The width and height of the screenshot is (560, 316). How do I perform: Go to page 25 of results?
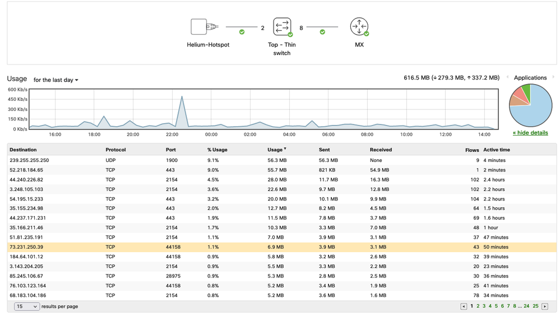[535, 306]
